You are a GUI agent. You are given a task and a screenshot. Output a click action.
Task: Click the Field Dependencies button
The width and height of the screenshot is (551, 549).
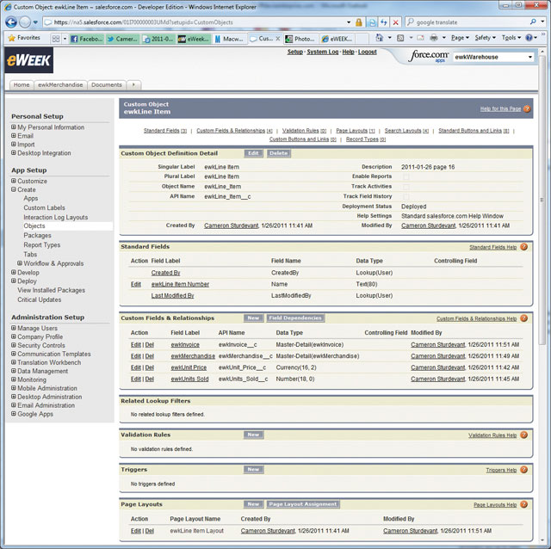(x=295, y=318)
